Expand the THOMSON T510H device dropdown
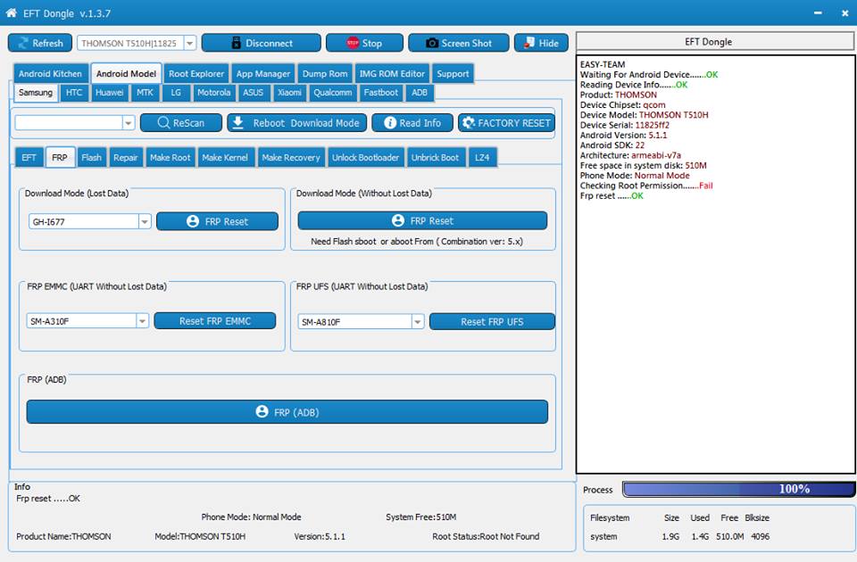Screen dimensions: 857x562 (x=189, y=43)
